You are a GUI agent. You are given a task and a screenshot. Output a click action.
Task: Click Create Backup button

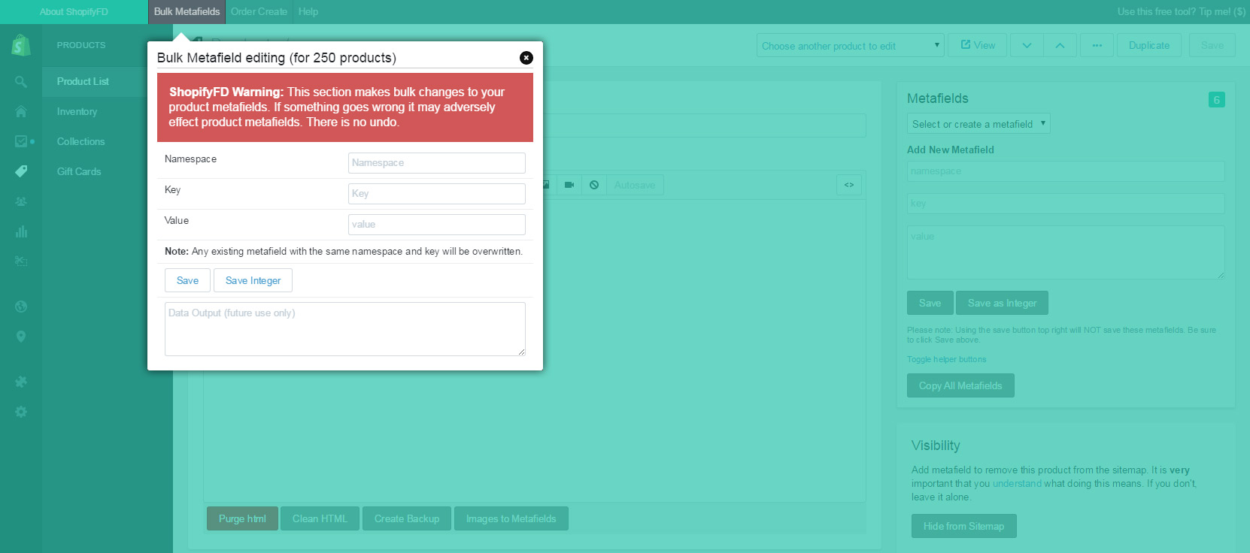(407, 518)
